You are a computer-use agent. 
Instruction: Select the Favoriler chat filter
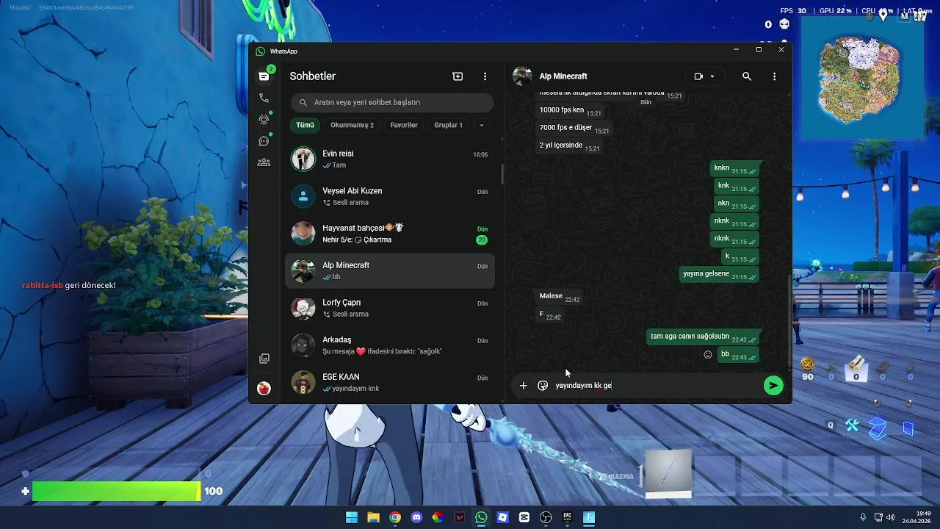(x=404, y=125)
